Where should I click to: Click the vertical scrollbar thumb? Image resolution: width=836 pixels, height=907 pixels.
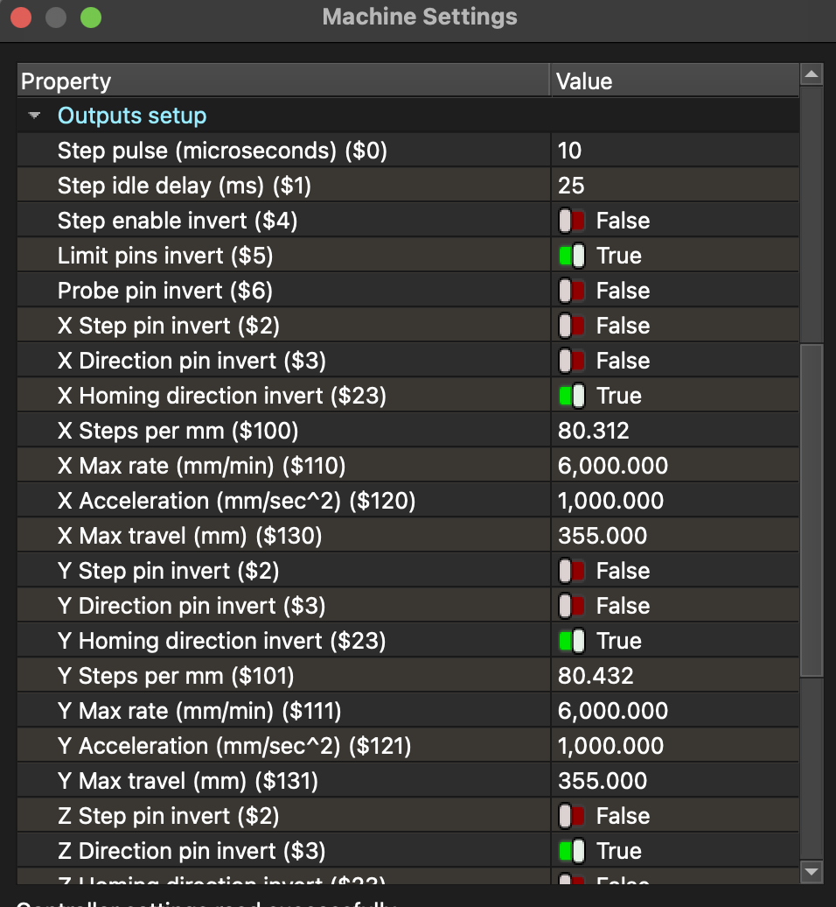tap(812, 508)
